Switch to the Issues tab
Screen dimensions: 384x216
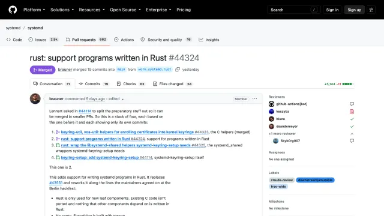43,40
